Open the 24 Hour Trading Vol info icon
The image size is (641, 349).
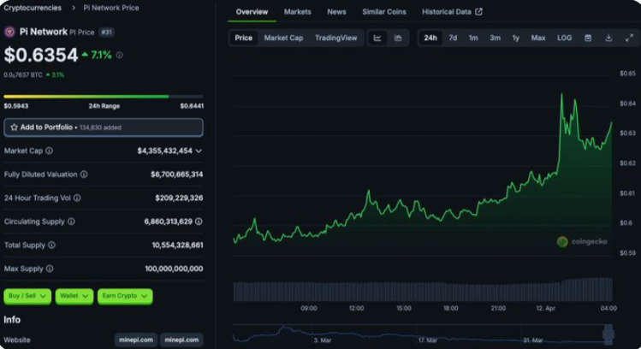click(x=77, y=198)
